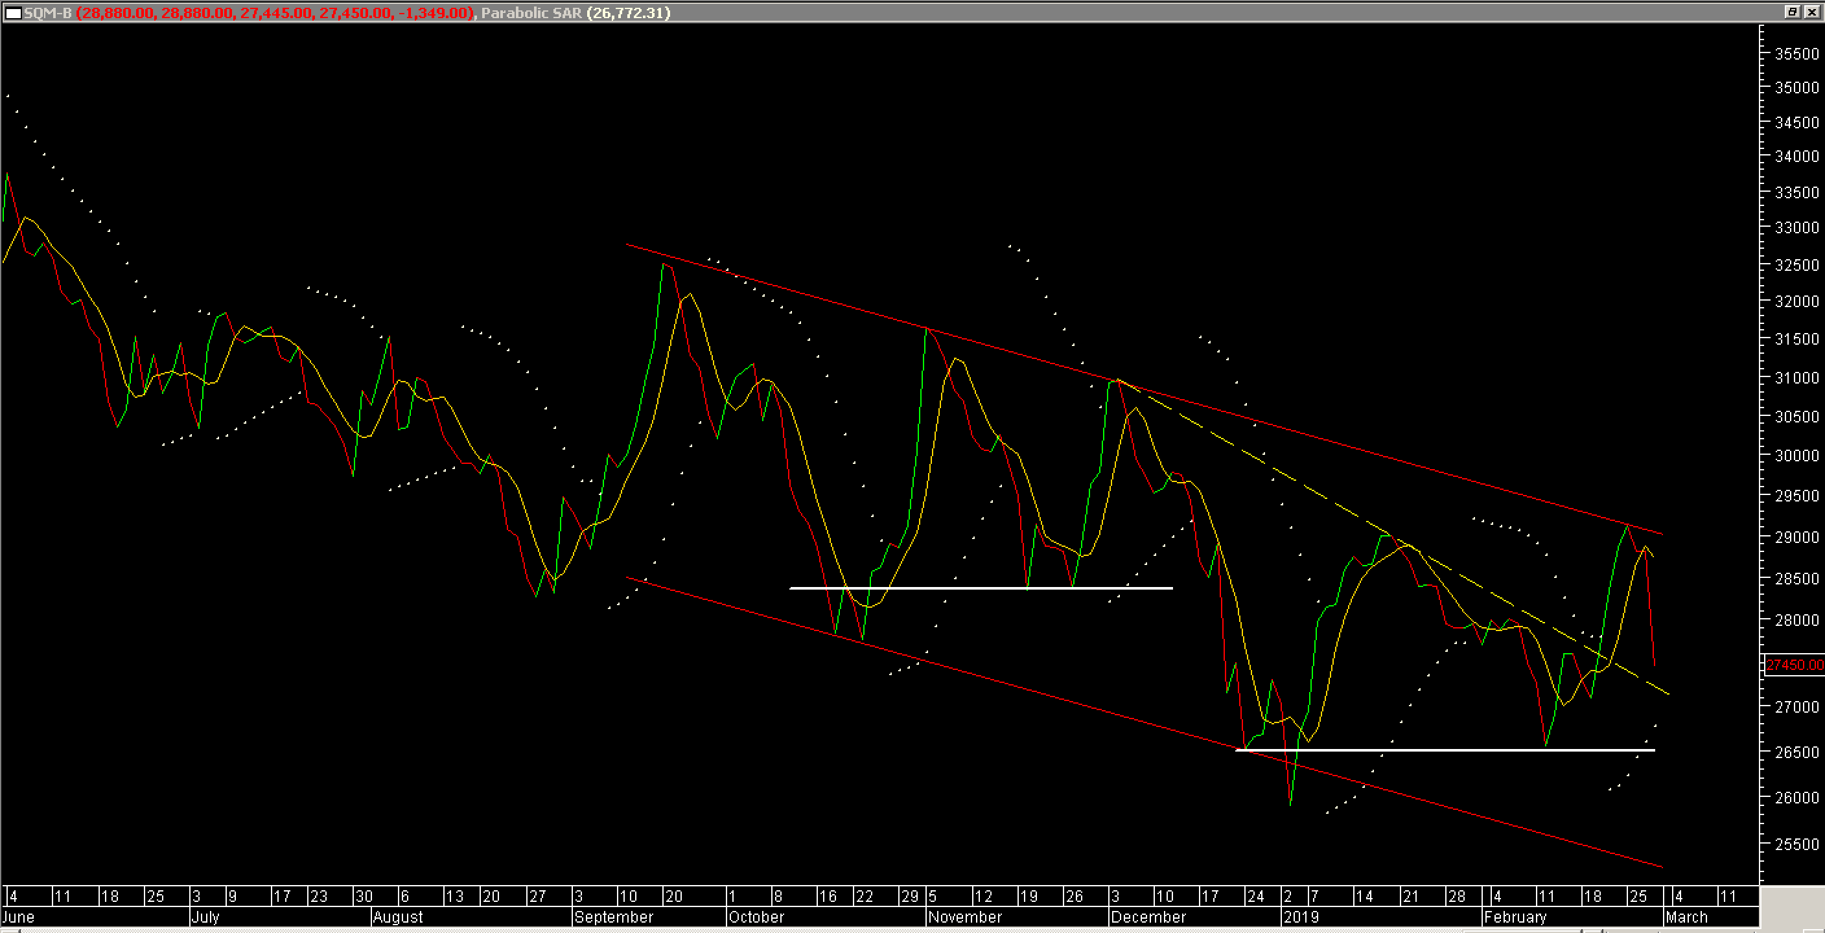The image size is (1825, 933).
Task: Click the 28500 price axis label
Action: pos(1796,579)
